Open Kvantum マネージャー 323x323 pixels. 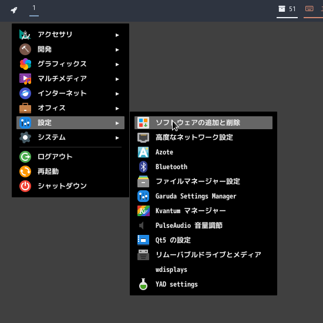(203, 211)
